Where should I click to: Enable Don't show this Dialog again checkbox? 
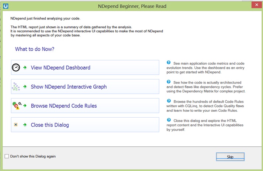[7, 156]
